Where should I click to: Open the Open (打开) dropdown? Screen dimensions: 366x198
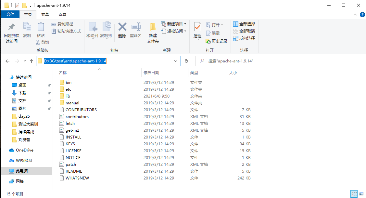coord(215,25)
